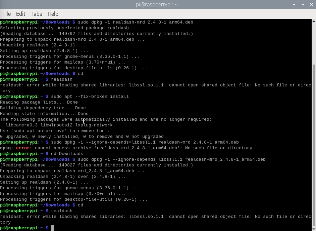Click the package name 'libwlroots12'
Viewport: 316px width, 231px height.
56,125
